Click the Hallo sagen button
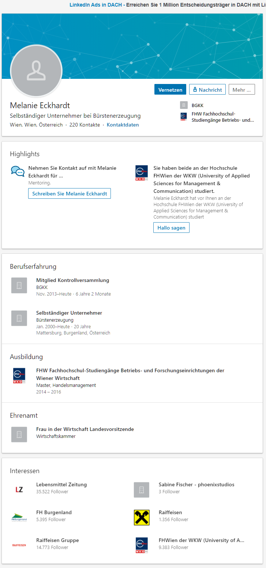This screenshot has width=266, height=568. tap(171, 227)
